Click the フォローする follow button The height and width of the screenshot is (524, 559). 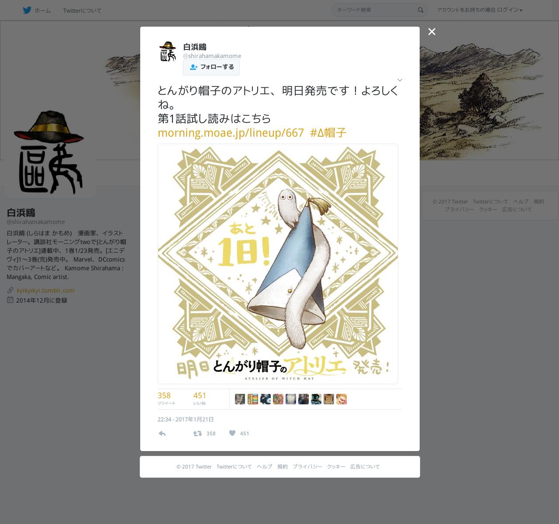tap(211, 67)
